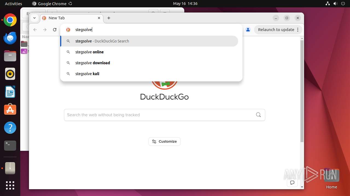Open the Google Chrome app menu
Viewport: 350px width, 196px height.
point(52,4)
